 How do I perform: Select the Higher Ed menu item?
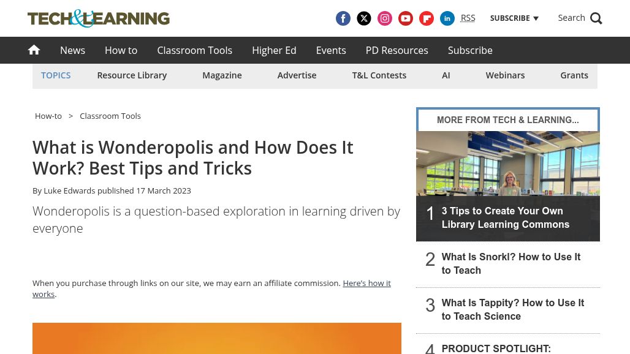point(274,50)
